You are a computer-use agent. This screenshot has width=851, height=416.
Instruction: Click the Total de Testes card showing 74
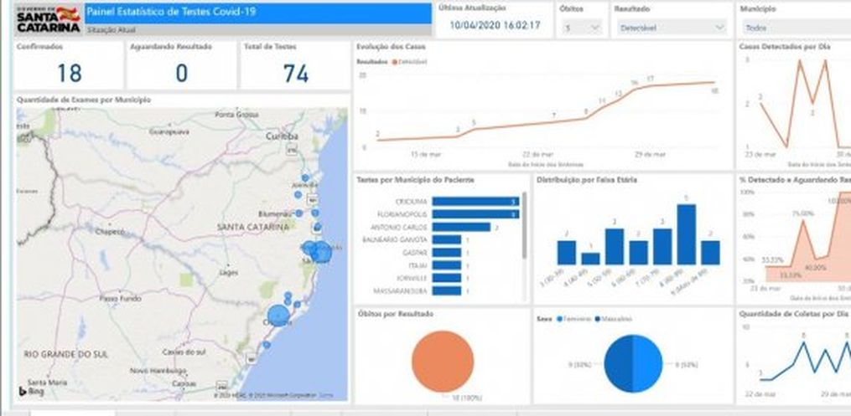point(295,65)
